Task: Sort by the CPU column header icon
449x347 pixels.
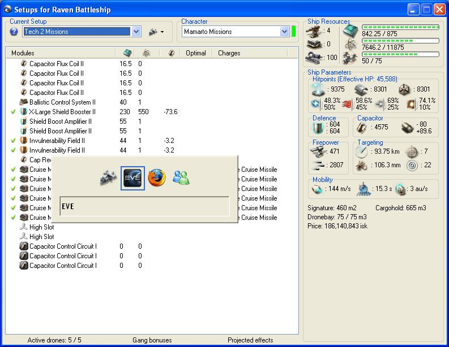Action: [127, 53]
